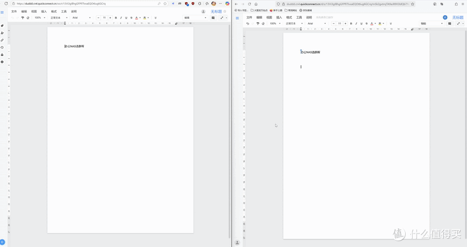This screenshot has height=247, width=467.
Task: Star the document title in left window
Action: 225,12
